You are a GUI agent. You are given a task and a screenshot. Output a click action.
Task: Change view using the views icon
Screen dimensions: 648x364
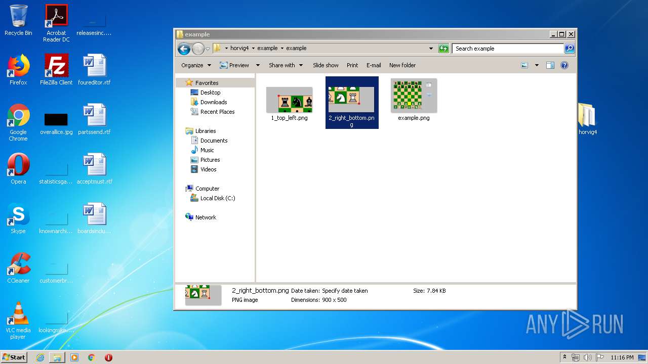524,65
